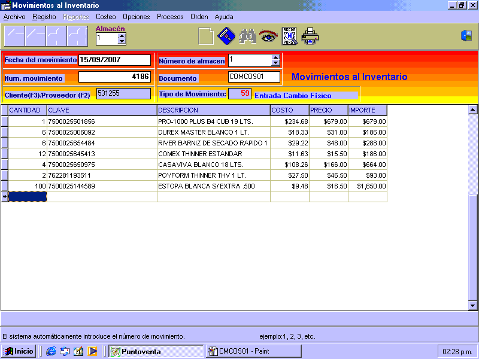Click the new blank document icon
The height and width of the screenshot is (359, 479).
click(x=205, y=36)
